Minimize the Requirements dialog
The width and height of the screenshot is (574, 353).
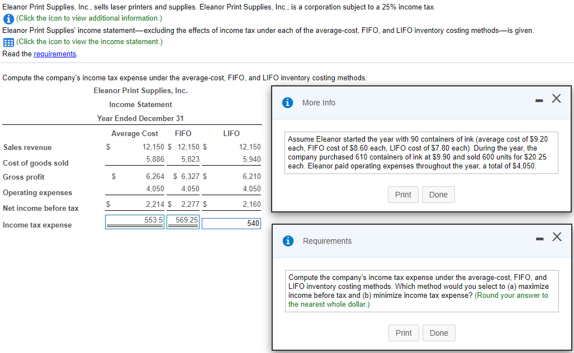coord(539,239)
